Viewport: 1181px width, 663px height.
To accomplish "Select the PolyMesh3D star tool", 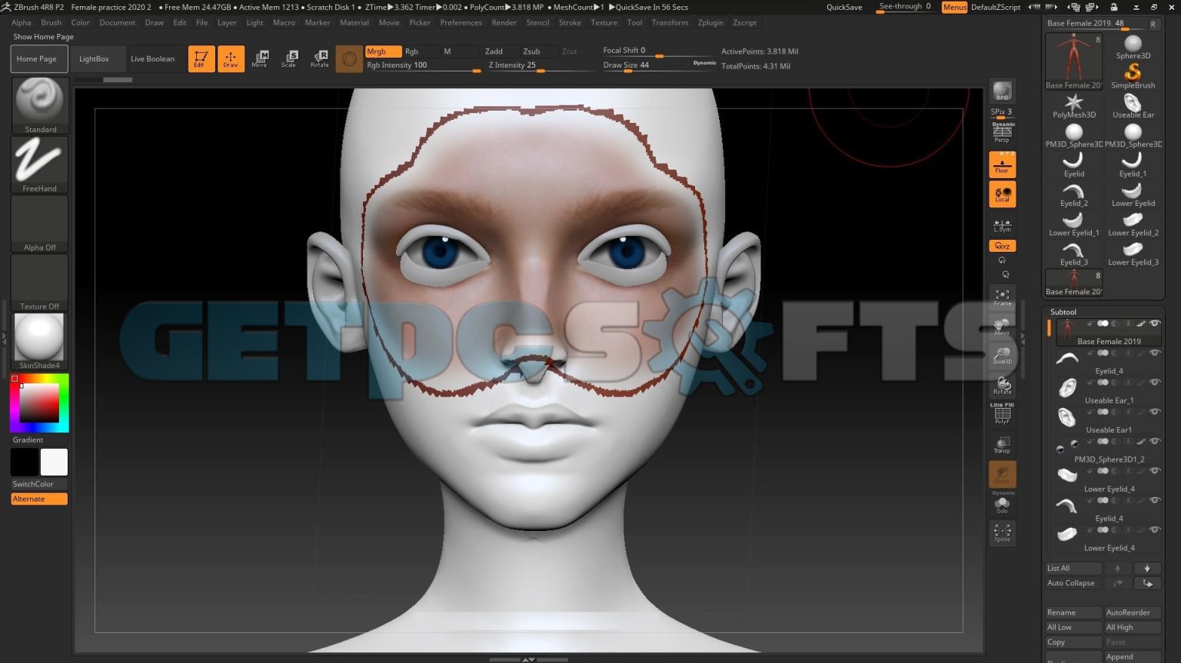I will (x=1073, y=106).
